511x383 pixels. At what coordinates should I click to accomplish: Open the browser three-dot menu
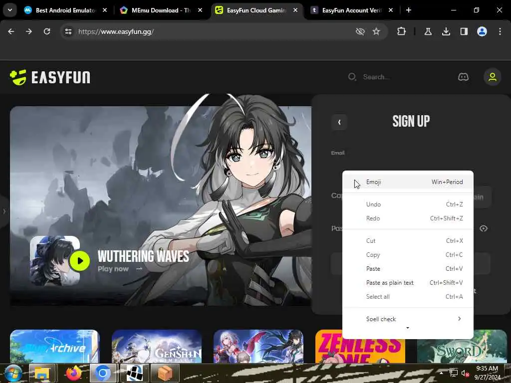[x=500, y=31]
